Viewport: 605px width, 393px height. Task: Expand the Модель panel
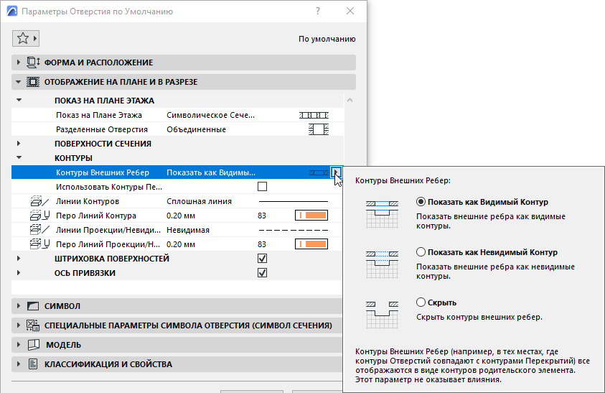coord(18,345)
